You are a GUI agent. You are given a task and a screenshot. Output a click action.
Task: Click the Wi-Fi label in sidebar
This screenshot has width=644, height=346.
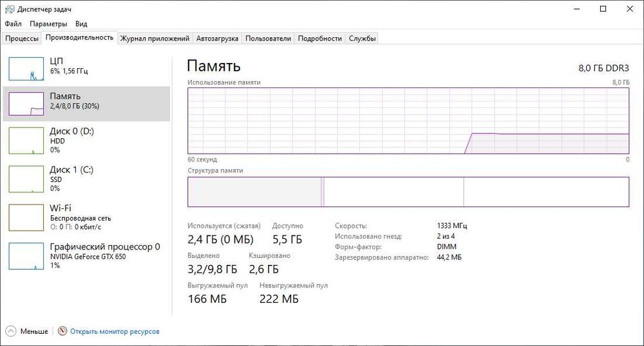[61, 208]
